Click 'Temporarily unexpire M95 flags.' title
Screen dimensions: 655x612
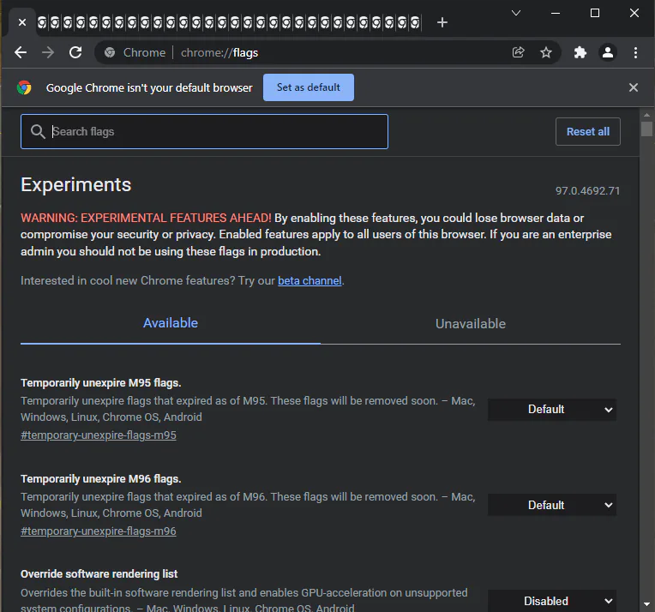tap(100, 383)
